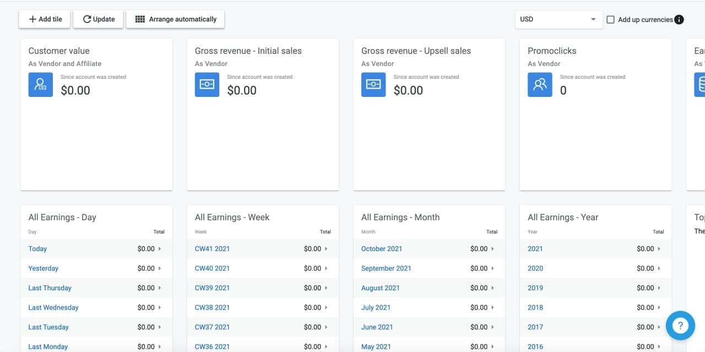Expand the 2019 year row arrow
705x352 pixels.
click(659, 288)
